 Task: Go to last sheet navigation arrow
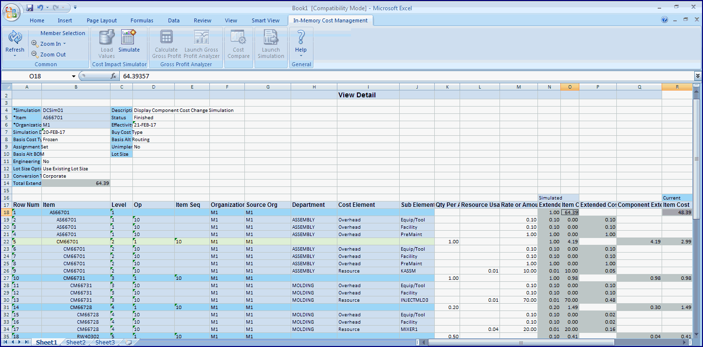pyautogui.click(x=26, y=343)
